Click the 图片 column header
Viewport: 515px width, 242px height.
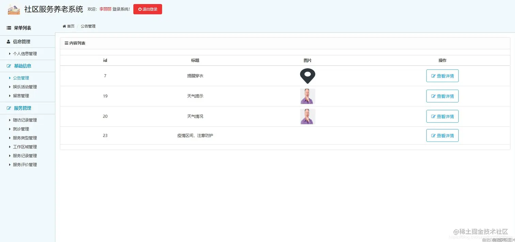click(308, 60)
